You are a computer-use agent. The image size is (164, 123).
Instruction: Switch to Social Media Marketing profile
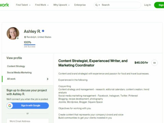(19, 72)
